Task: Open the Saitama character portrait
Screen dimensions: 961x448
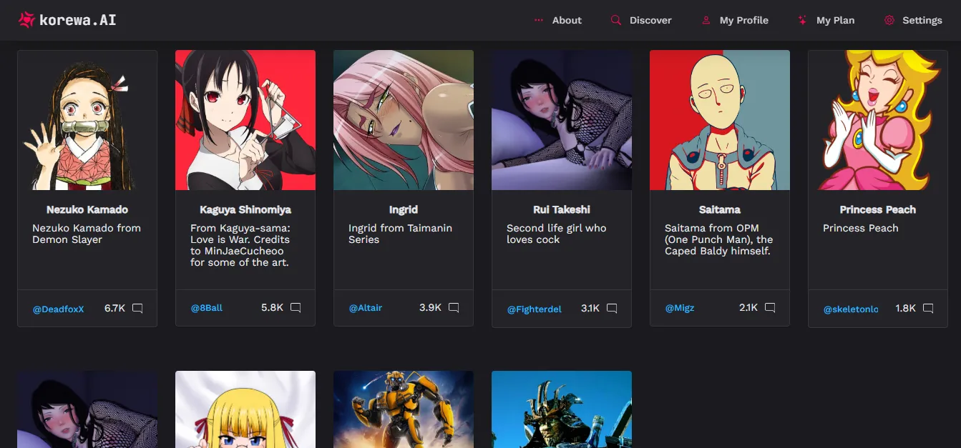Action: (x=719, y=120)
